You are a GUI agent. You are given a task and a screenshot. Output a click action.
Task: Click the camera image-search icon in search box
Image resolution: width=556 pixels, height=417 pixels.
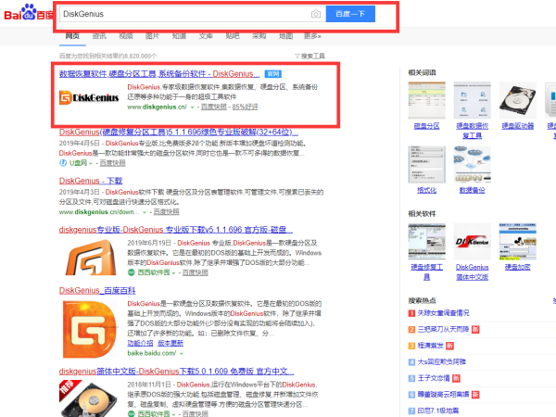[316, 15]
